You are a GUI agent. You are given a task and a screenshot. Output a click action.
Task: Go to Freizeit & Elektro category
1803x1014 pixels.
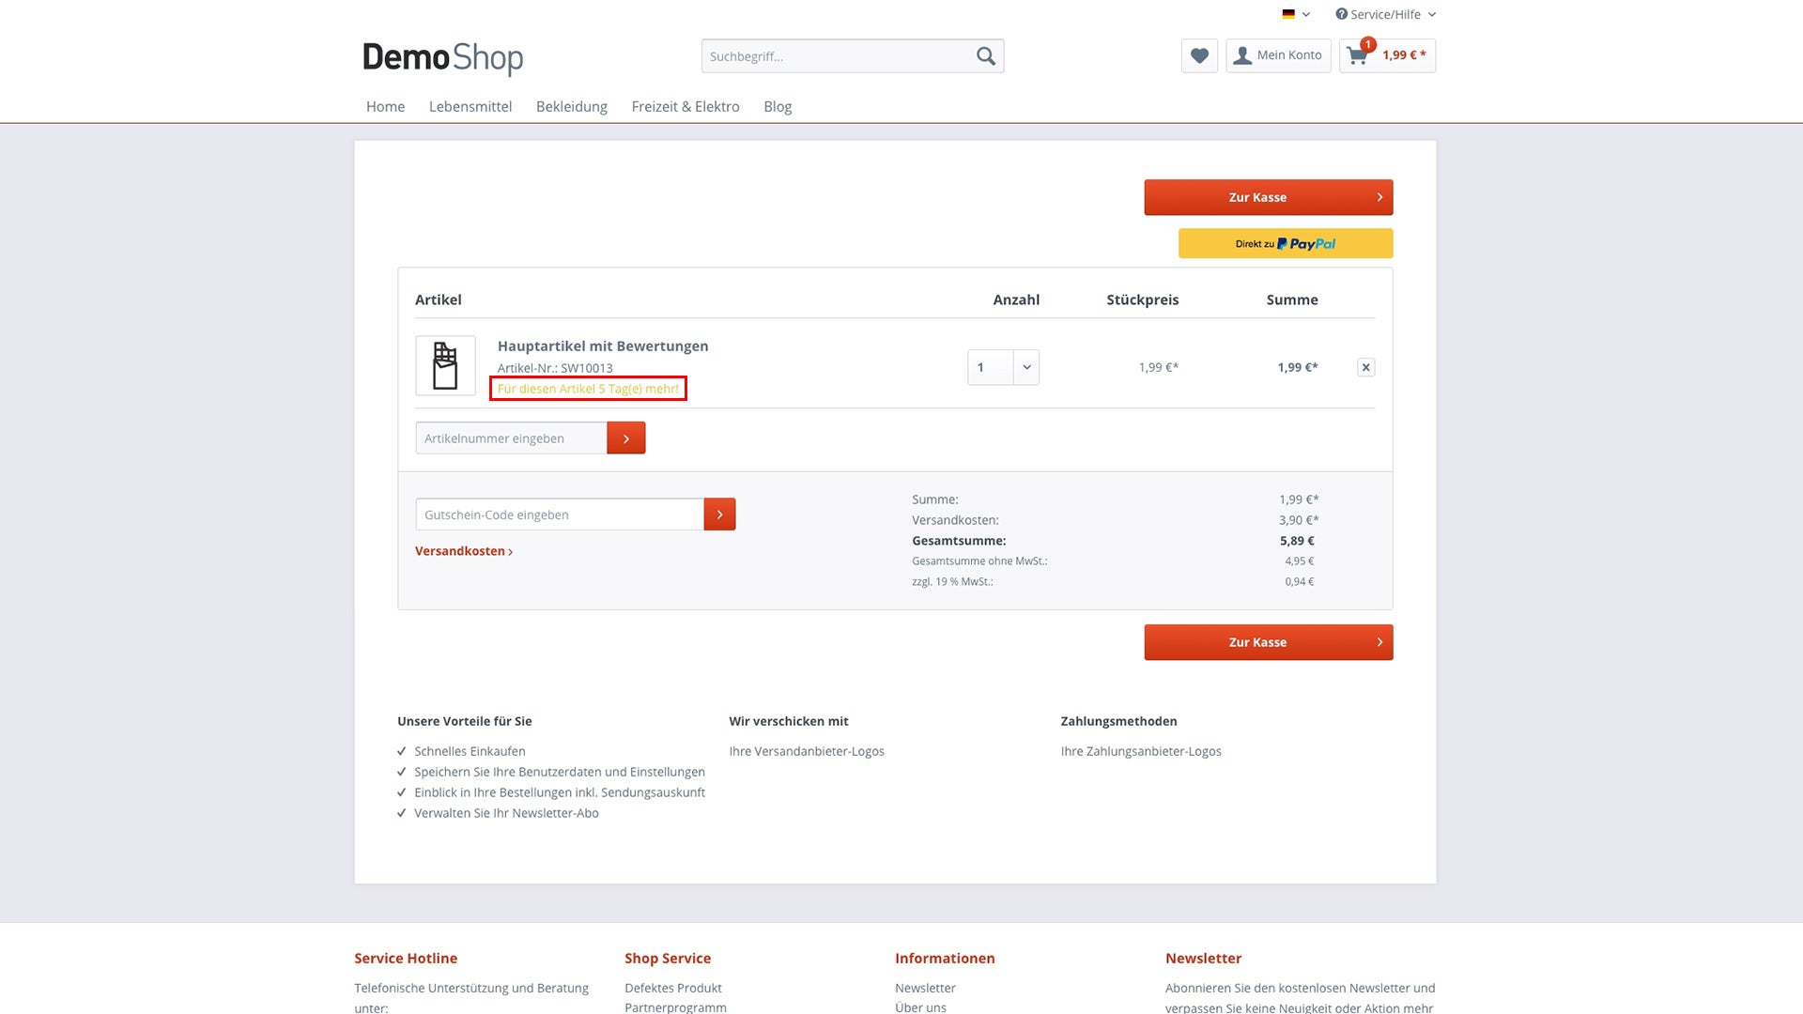click(685, 106)
